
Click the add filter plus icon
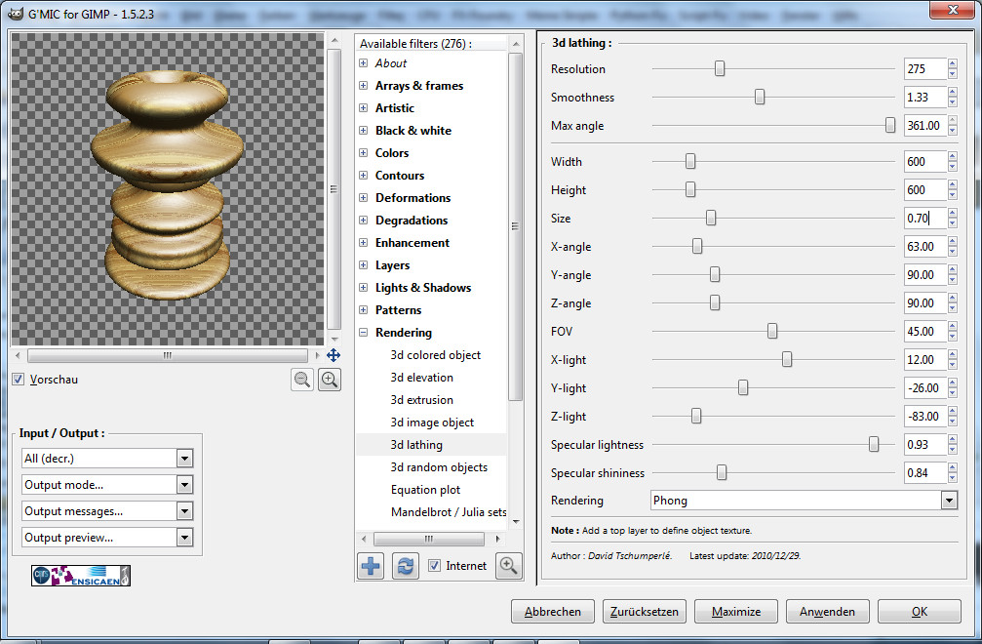[x=371, y=566]
